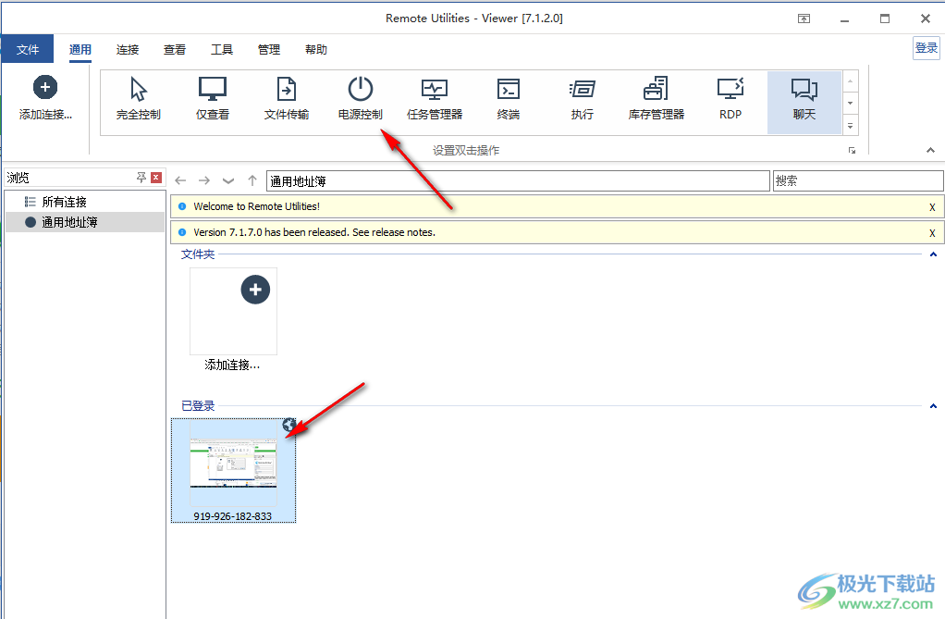Select Full control (完全控制) mode
Image resolution: width=945 pixels, height=619 pixels.
point(139,100)
